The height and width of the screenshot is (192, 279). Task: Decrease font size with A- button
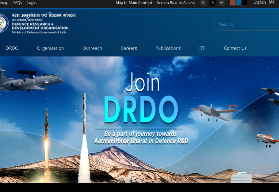tap(203, 3)
